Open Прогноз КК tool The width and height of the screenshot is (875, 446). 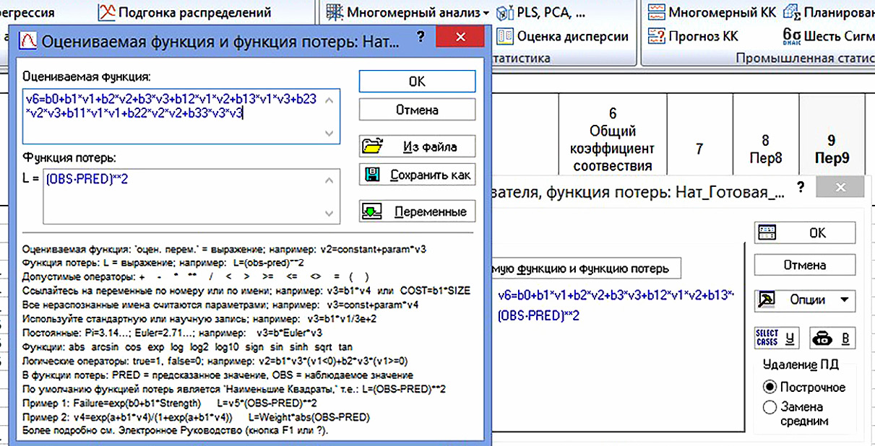point(656,35)
